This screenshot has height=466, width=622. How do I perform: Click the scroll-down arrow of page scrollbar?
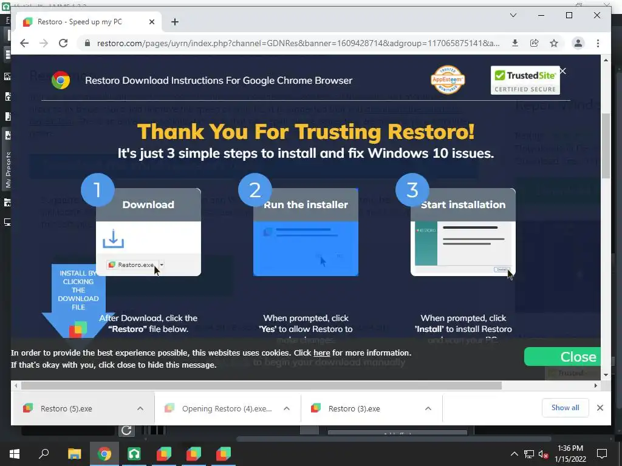click(606, 374)
